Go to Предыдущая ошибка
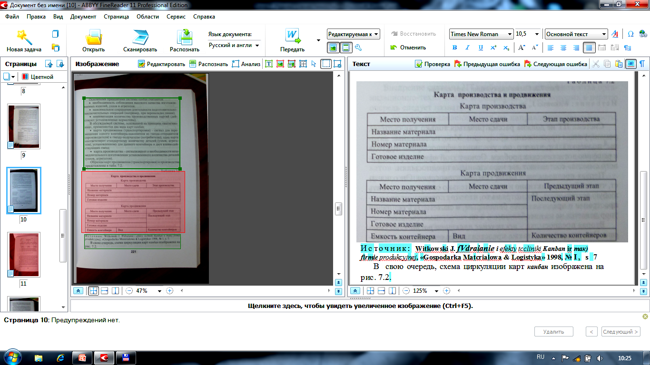This screenshot has height=365, width=650. point(487,64)
